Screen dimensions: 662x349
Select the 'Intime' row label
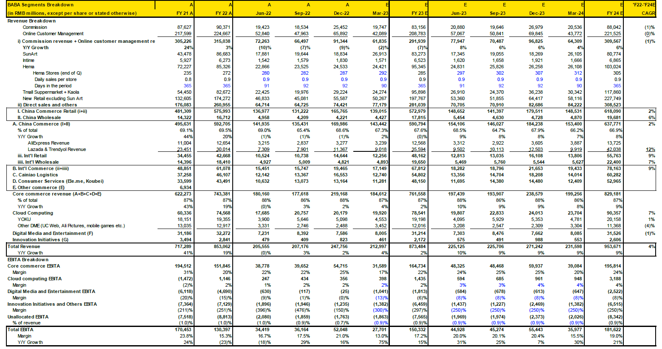click(x=28, y=60)
